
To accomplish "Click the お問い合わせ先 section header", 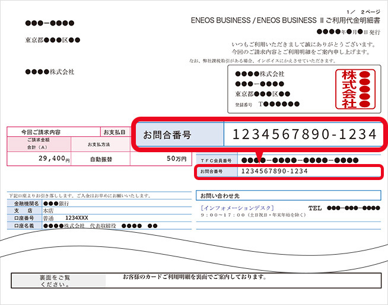I will coord(217,195).
